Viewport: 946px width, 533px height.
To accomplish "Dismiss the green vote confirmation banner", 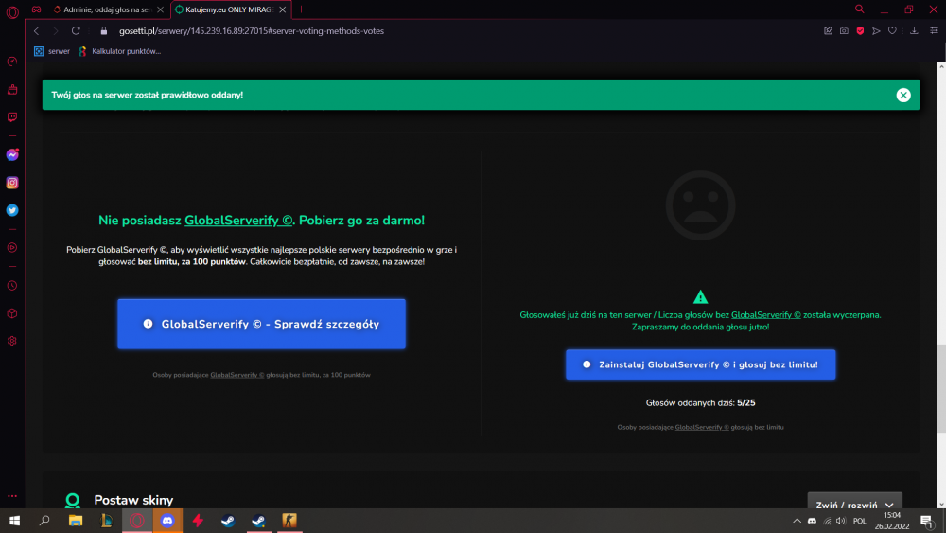I will (903, 95).
